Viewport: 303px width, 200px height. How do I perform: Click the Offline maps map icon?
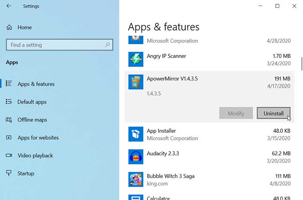9,119
